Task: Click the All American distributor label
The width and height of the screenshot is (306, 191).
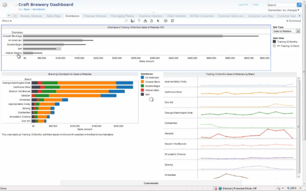Action: point(15,40)
